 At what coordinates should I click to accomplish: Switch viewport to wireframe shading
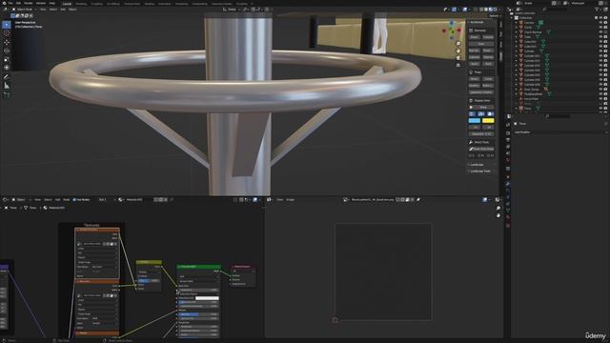pyautogui.click(x=481, y=10)
